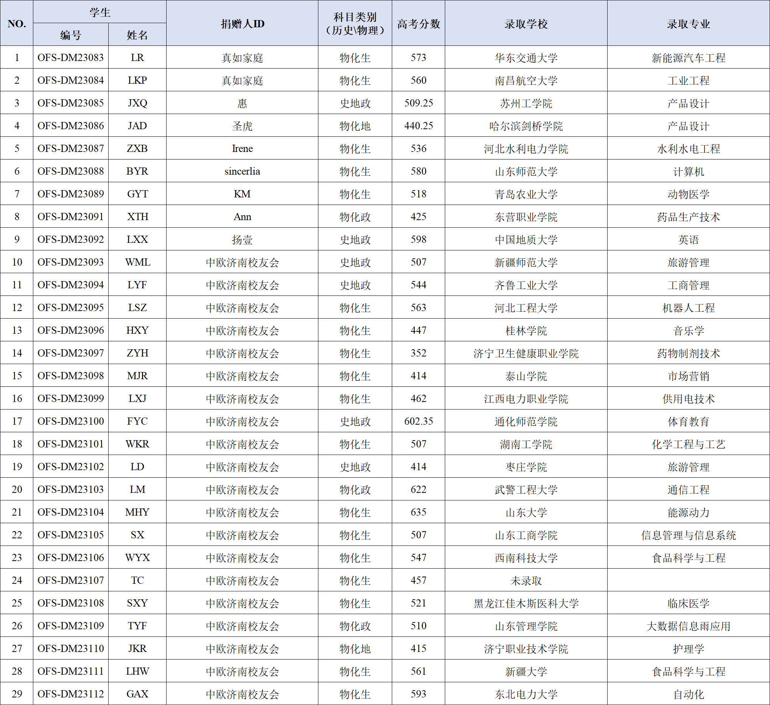Select major cell 信息管理与信息系统
The height and width of the screenshot is (705, 770).
(x=688, y=535)
